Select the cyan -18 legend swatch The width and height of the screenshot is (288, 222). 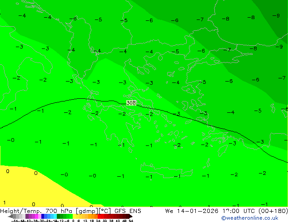55,216
